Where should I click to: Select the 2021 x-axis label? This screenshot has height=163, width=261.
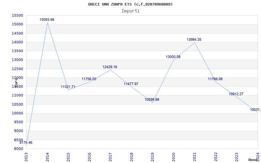(195, 157)
